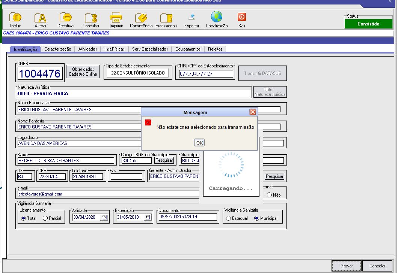
Task: Click the Incluir toolbar icon
Action: point(15,18)
